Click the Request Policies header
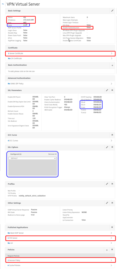The image size is (117, 269). 14,256
